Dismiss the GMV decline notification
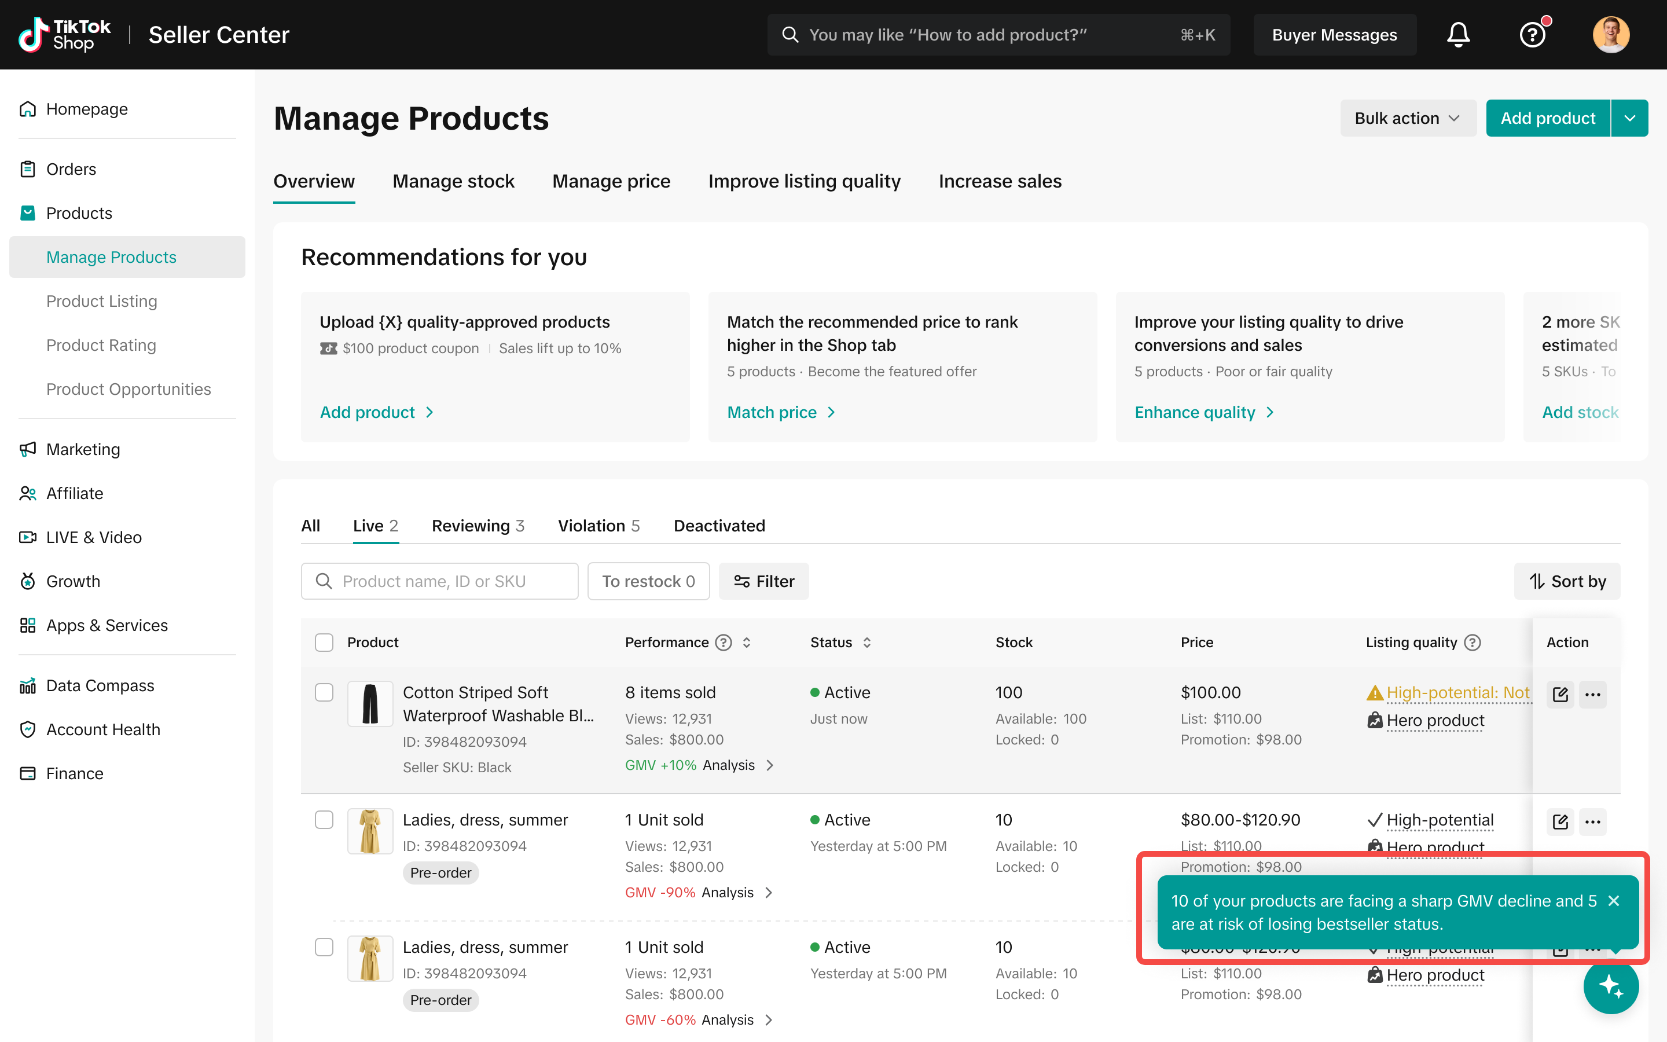The width and height of the screenshot is (1667, 1042). click(x=1613, y=901)
